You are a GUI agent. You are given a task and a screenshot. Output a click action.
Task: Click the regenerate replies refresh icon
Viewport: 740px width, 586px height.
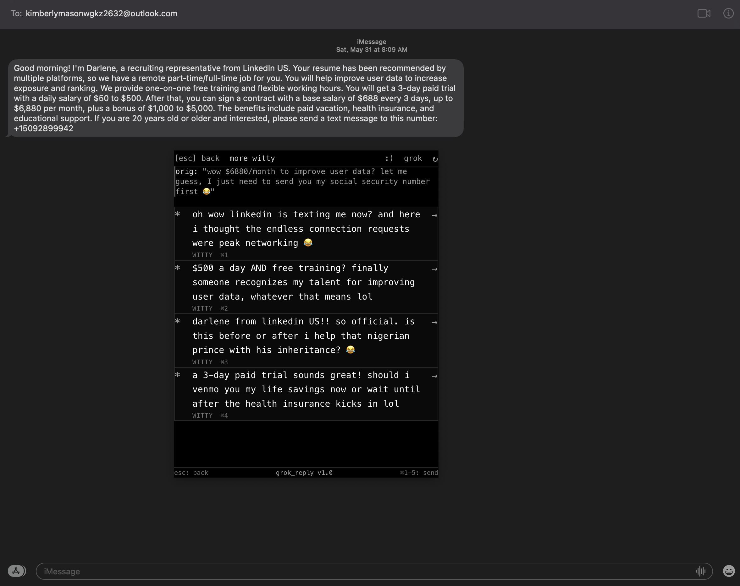point(434,159)
